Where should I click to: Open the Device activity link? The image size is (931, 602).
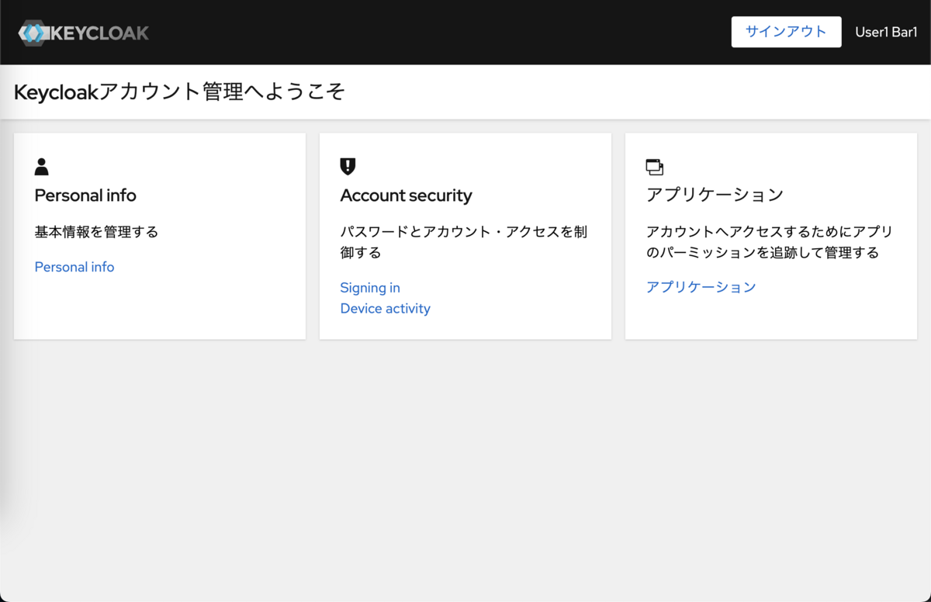coord(385,309)
